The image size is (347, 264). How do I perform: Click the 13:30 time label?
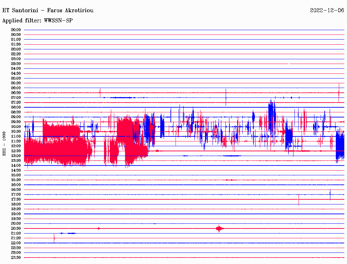coord(16,161)
